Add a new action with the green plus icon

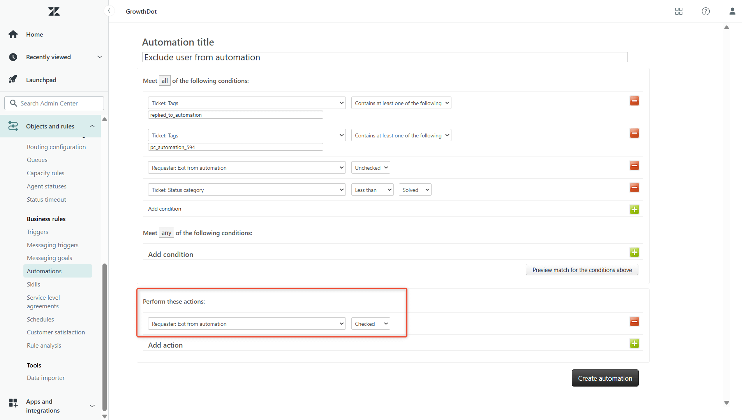tap(634, 343)
